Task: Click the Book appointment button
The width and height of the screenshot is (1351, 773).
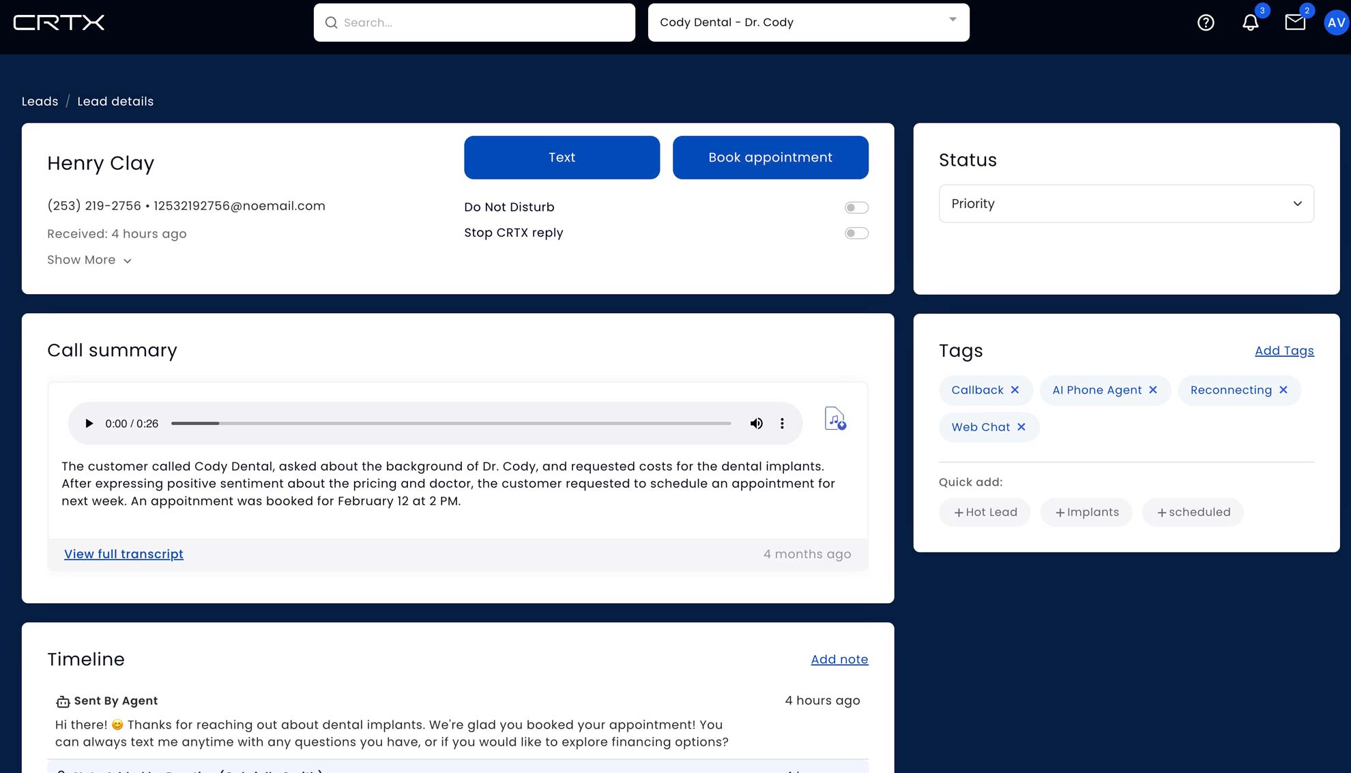Action: (x=770, y=157)
